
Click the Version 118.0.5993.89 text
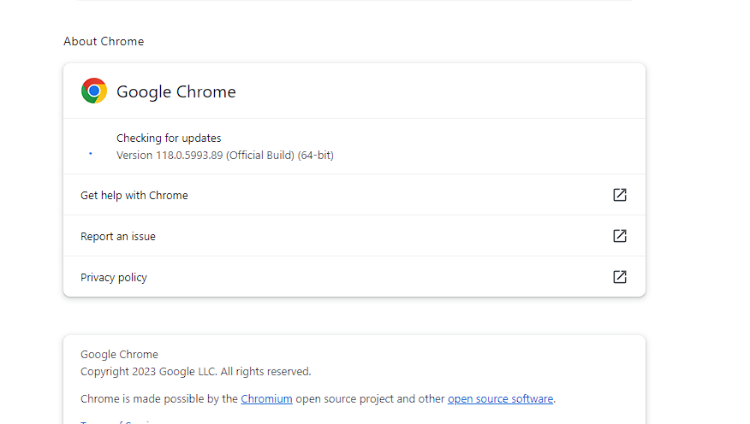pos(225,156)
